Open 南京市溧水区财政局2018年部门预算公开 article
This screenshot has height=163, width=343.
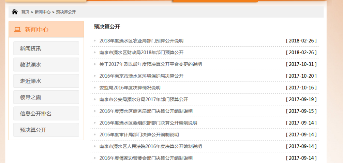click(x=141, y=52)
